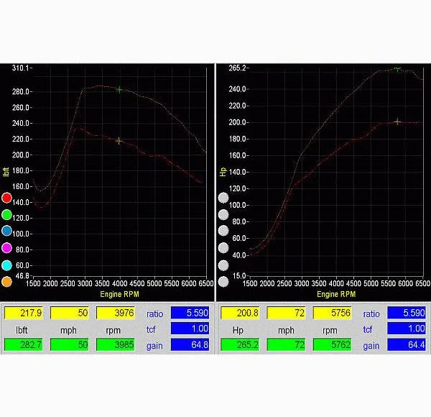Toggle the bottom gray circle in Hp graph

pos(223,282)
